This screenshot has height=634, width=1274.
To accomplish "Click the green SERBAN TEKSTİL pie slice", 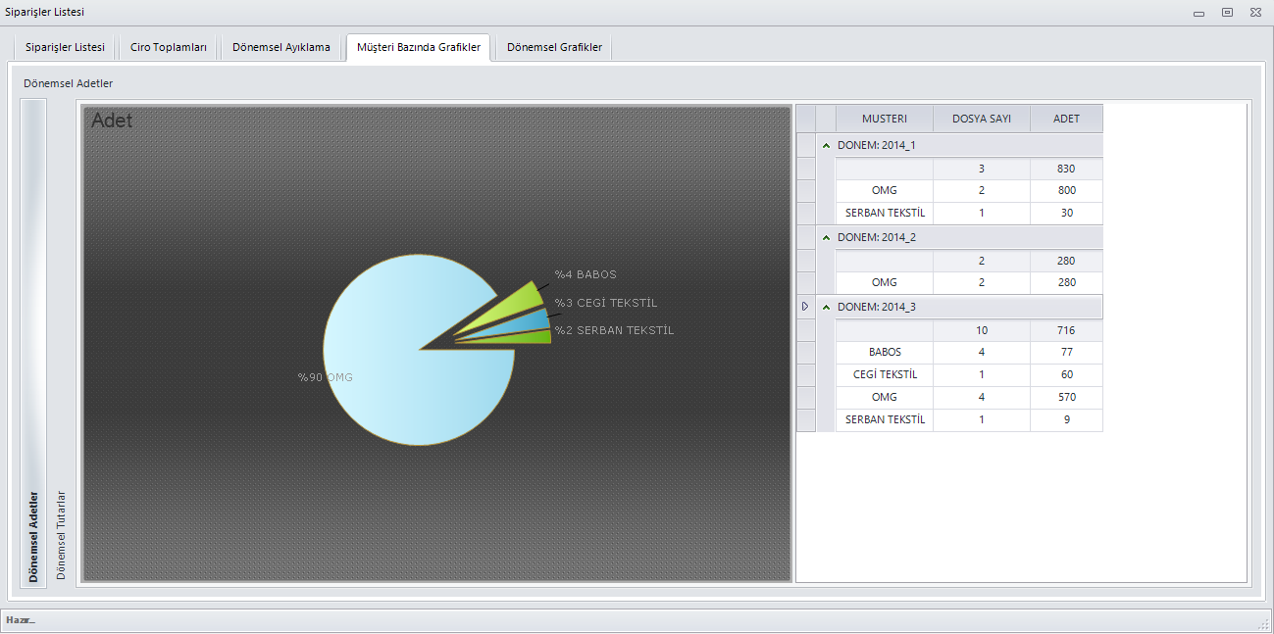I will [x=535, y=337].
